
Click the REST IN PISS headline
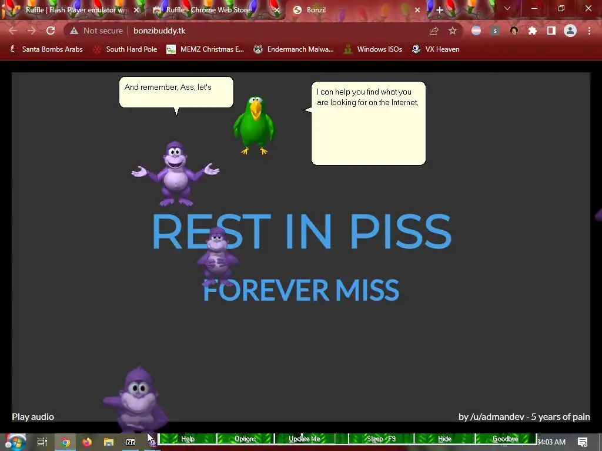pos(302,231)
